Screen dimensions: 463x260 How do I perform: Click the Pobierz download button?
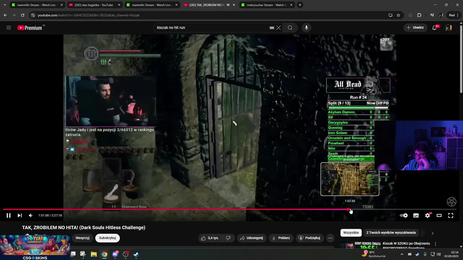pyautogui.click(x=281, y=238)
